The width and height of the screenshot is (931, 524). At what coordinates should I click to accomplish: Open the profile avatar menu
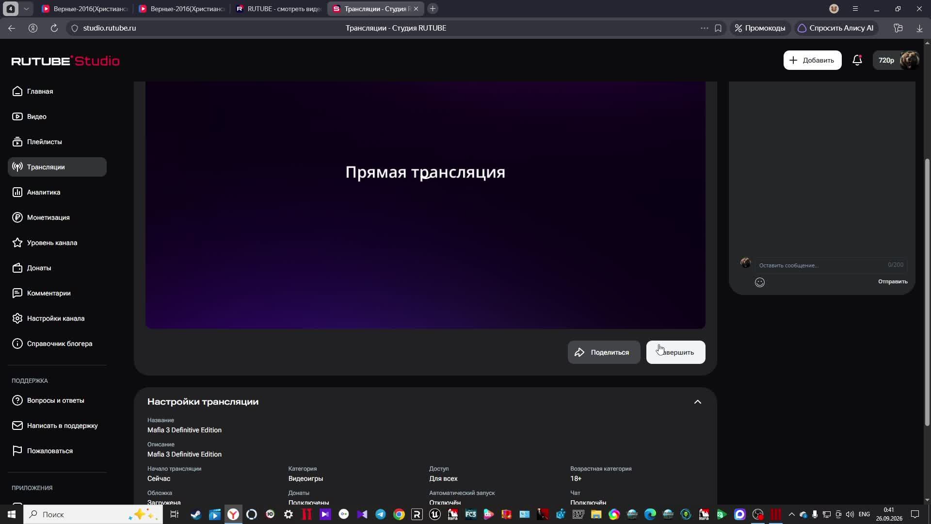pos(909,60)
